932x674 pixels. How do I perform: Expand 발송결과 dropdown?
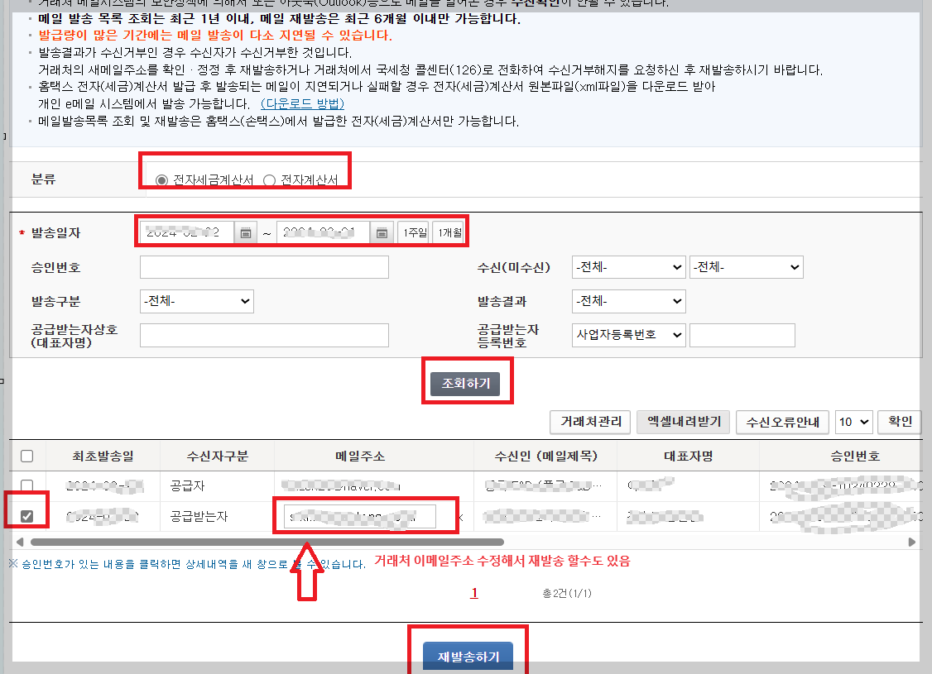click(628, 301)
